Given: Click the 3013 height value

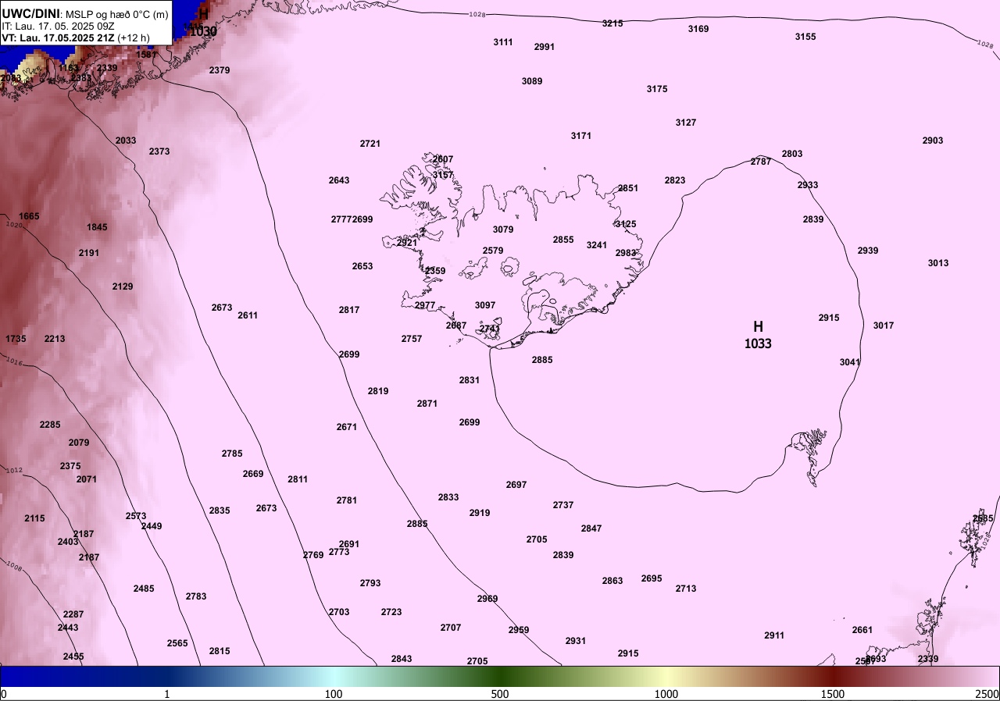Looking at the screenshot, I should tap(938, 263).
